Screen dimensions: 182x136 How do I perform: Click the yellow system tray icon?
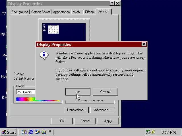click(x=153, y=132)
